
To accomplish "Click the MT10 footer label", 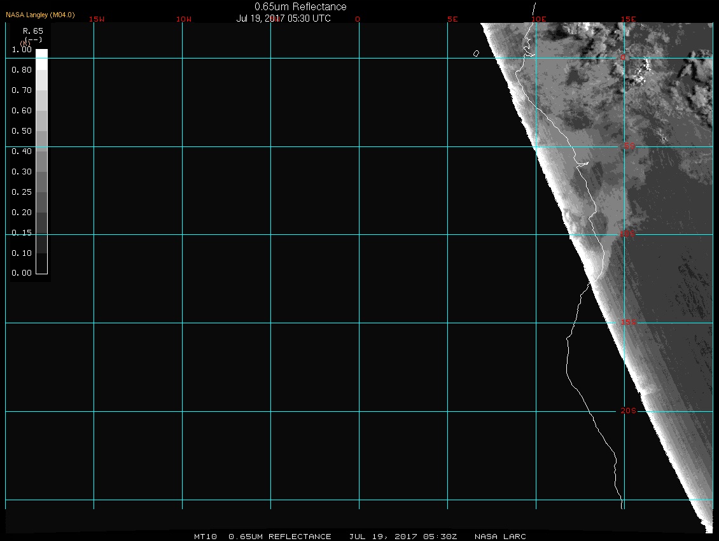I will pyautogui.click(x=206, y=537).
